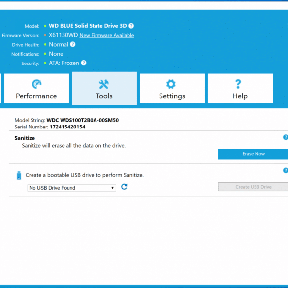Click model string WDC WDS100T2B0A-00SM50
The height and width of the screenshot is (288, 288).
coord(83,120)
